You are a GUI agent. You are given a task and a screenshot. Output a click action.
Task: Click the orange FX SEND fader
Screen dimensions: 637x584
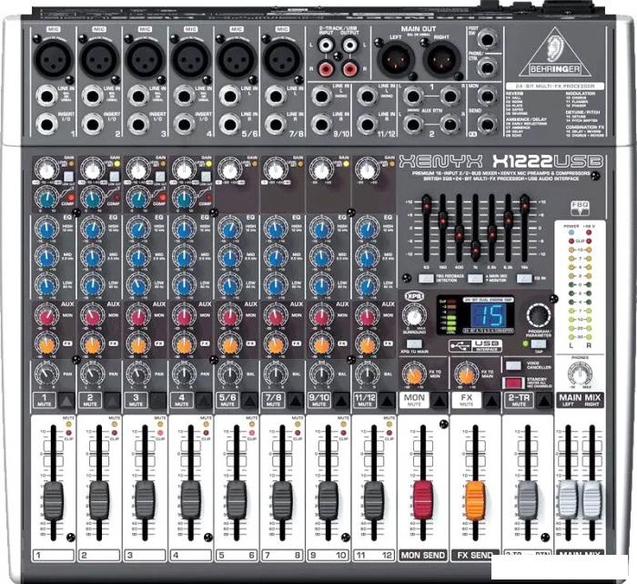[x=476, y=497]
